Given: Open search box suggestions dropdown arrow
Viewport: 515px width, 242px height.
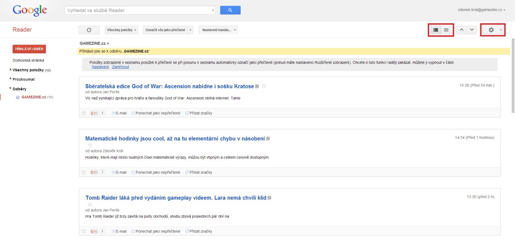Looking at the screenshot, I should click(213, 10).
